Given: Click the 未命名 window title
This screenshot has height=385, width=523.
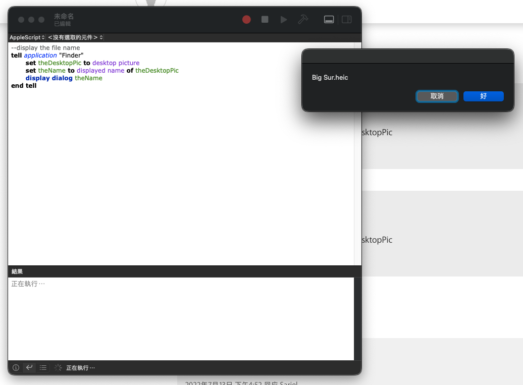Looking at the screenshot, I should click(x=64, y=17).
